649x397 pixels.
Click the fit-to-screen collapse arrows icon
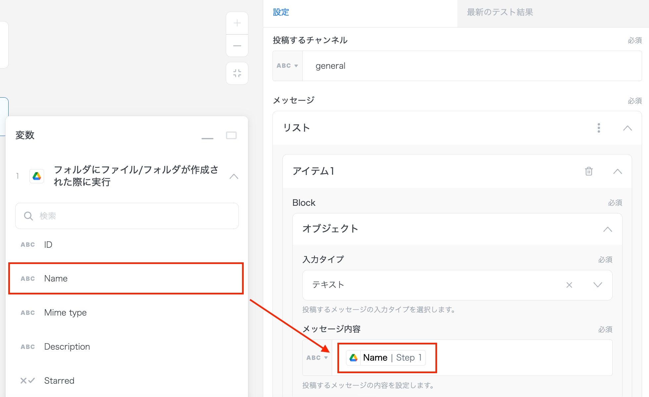click(x=237, y=73)
